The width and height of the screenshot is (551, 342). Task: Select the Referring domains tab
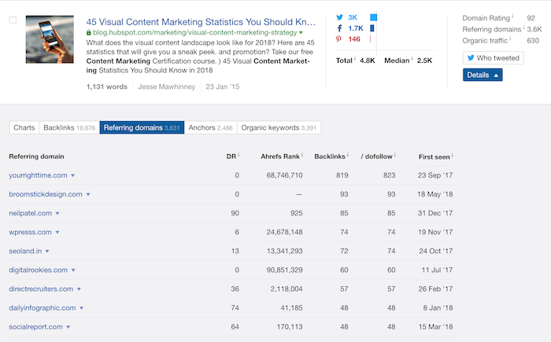click(x=142, y=127)
